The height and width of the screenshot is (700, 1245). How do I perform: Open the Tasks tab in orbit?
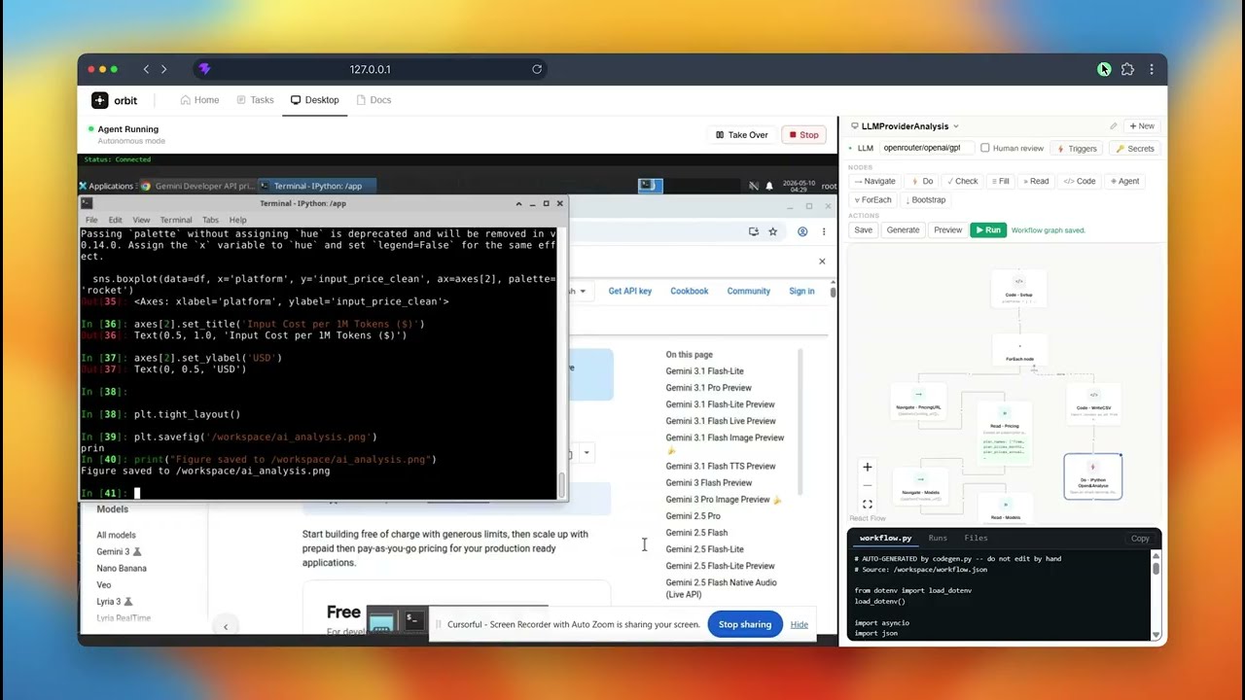(255, 100)
